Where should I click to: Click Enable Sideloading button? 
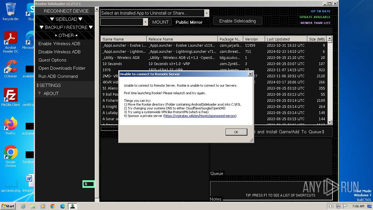coord(237,21)
